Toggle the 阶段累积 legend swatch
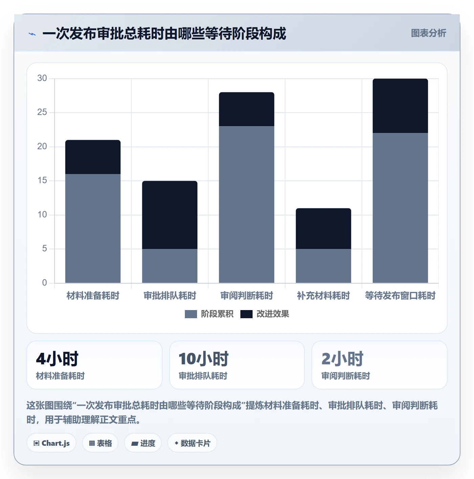This screenshot has width=474, height=479. click(191, 314)
